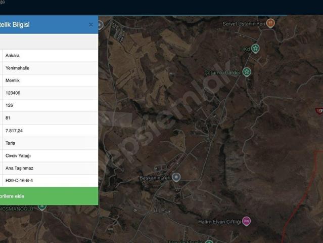
Task: Click the Ana Taşınmaz row
Action: pos(50,168)
